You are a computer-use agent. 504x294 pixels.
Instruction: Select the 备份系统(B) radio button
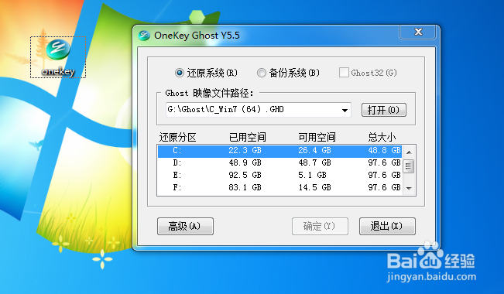262,73
